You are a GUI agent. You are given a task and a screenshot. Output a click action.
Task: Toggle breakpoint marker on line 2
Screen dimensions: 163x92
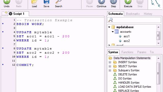click(3, 24)
